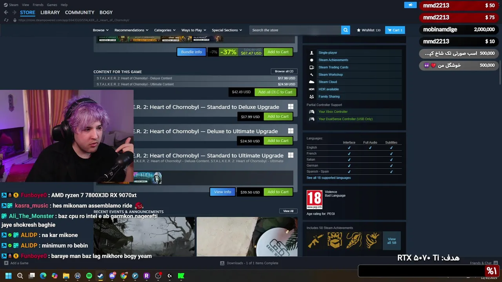Click View info for Ultimate Upgrade
Screen dimensions: 502x282
click(222, 192)
